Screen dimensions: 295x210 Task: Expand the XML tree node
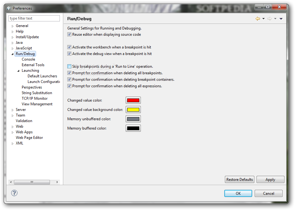click(x=12, y=144)
